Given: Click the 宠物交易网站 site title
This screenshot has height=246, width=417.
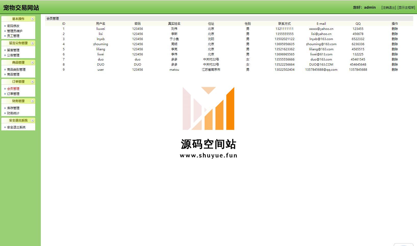Looking at the screenshot, I should tap(21, 8).
